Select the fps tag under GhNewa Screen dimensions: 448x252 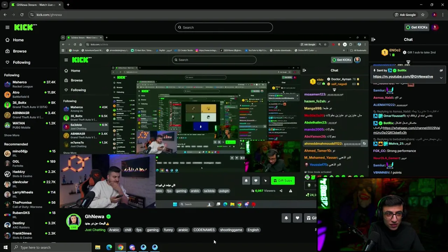point(139,230)
